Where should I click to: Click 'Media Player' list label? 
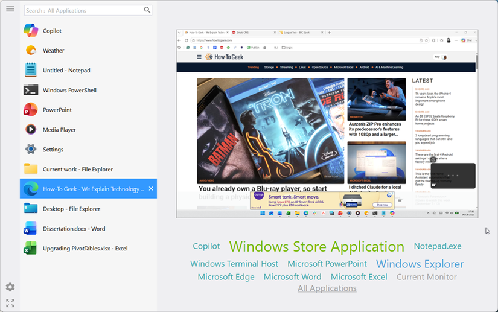pyautogui.click(x=59, y=130)
